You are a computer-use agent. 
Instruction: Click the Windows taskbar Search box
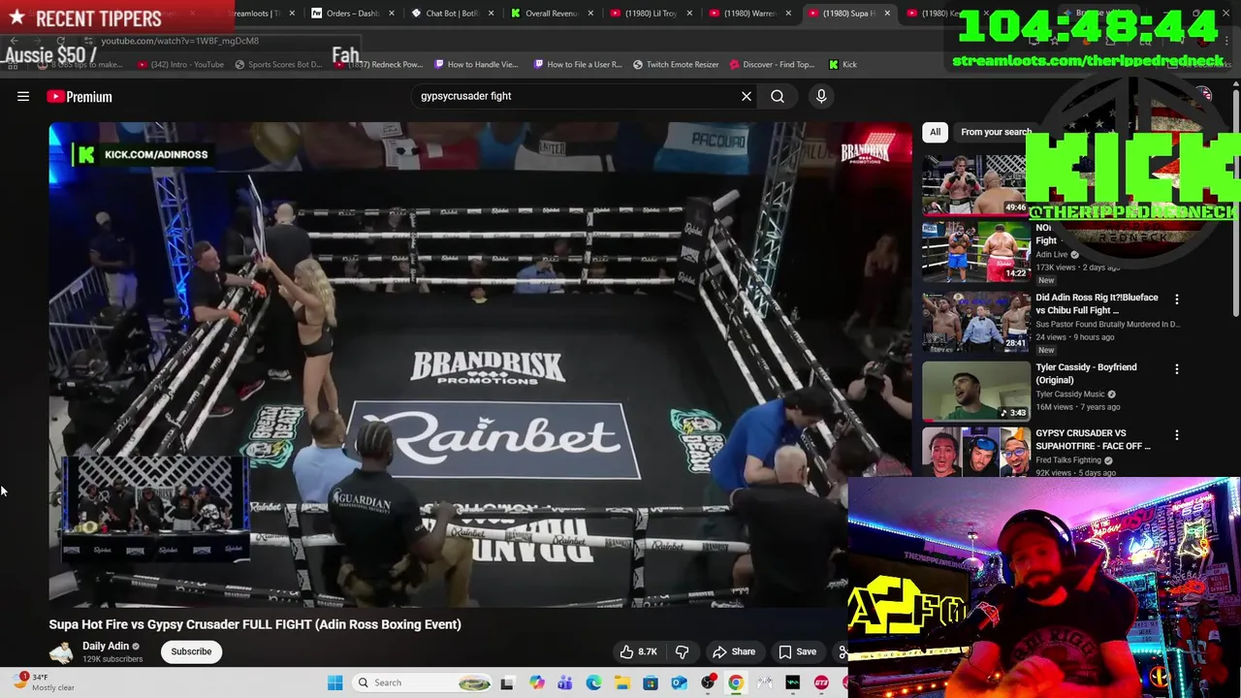point(422,682)
